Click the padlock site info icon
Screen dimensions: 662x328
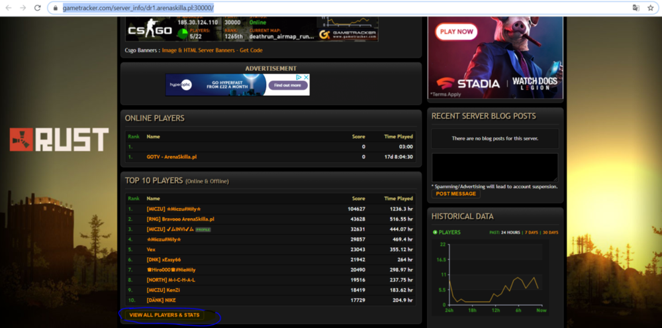pos(56,7)
